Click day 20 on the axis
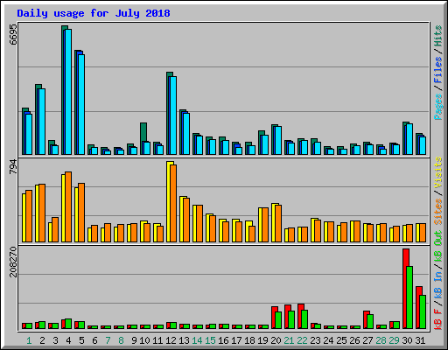448x350 pixels. (276, 340)
